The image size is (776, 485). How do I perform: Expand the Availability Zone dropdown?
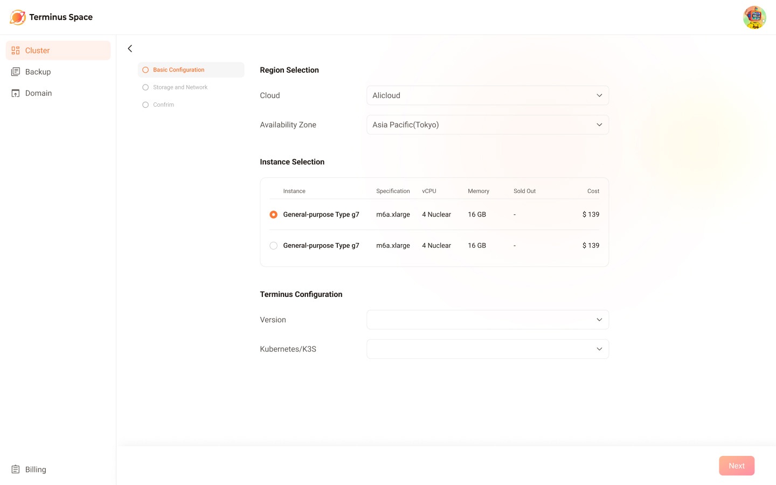click(x=487, y=125)
